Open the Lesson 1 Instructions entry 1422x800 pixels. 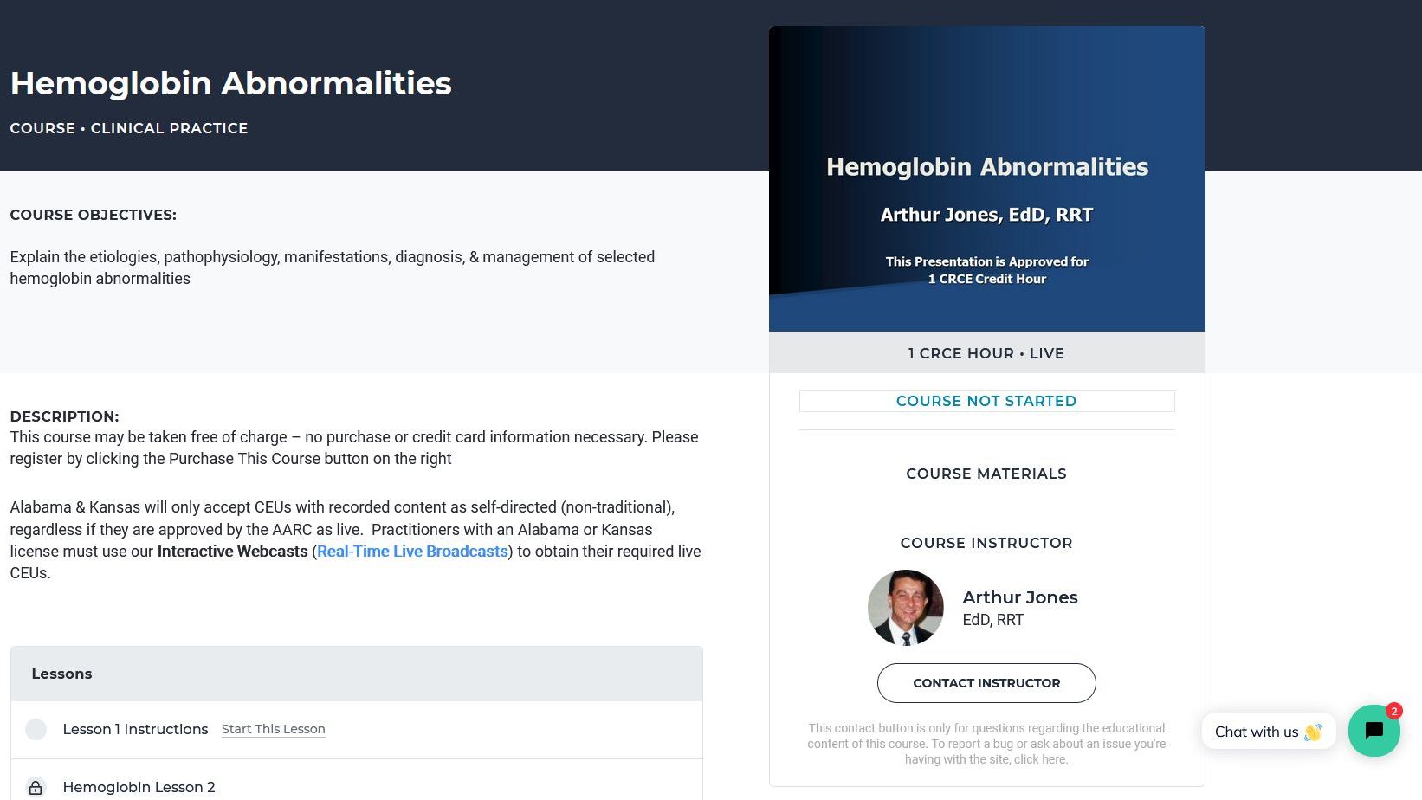coord(135,730)
